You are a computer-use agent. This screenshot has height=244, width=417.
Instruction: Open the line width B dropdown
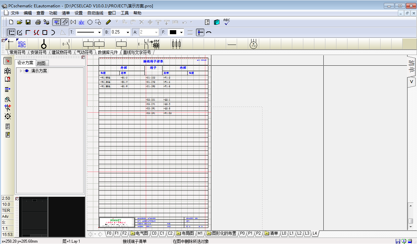[128, 33]
